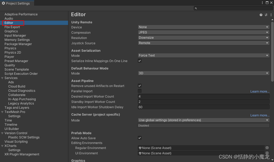The width and height of the screenshot is (274, 162).
Task: Select the Timeline settings category
Action: [x=11, y=125]
